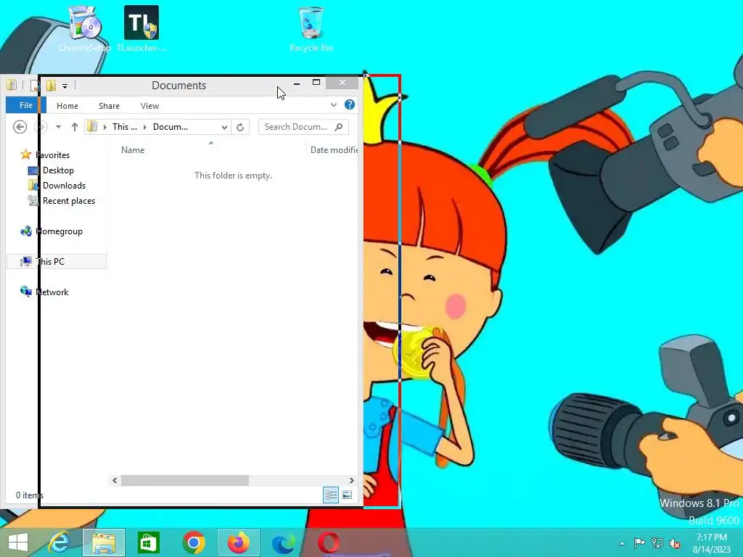The image size is (743, 557).
Task: Click the Explorer window system icon
Action: (12, 86)
